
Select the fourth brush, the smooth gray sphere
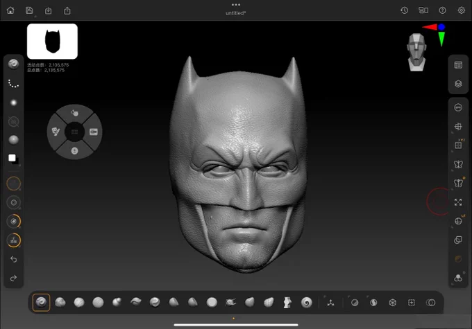98,302
